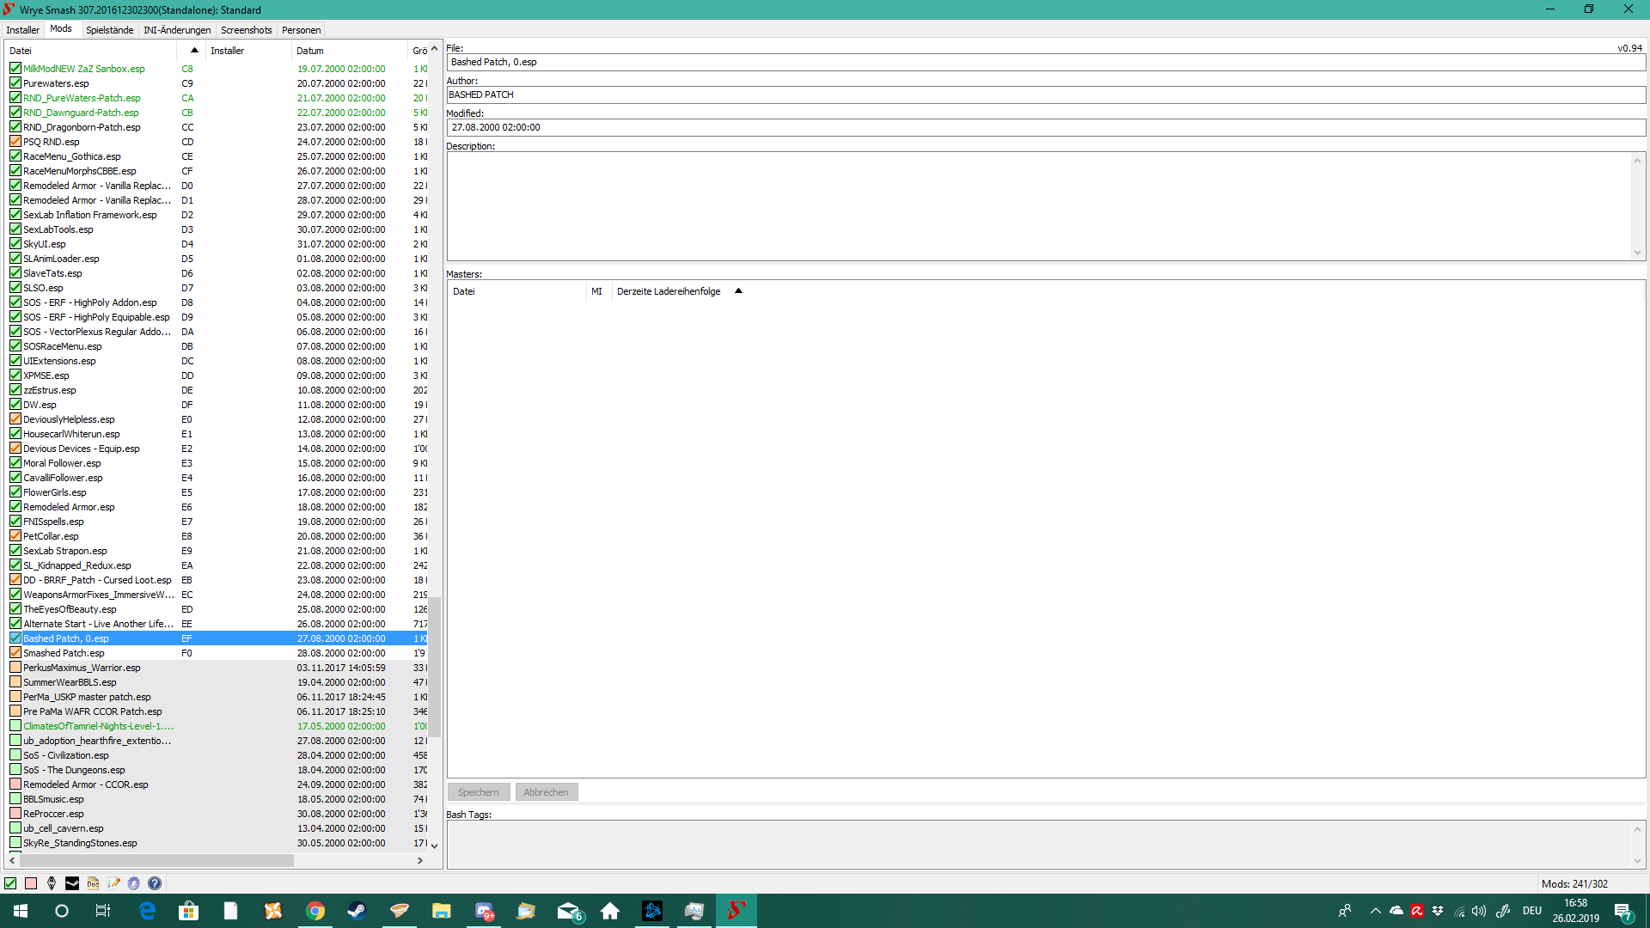Click the mod list horizontal scrollbar thumb
1650x928 pixels.
pos(156,860)
